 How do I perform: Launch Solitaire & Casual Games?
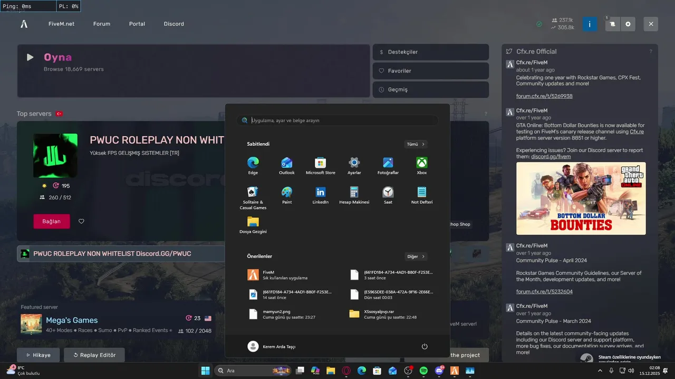253,198
